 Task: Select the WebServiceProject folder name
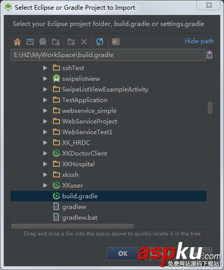point(90,122)
